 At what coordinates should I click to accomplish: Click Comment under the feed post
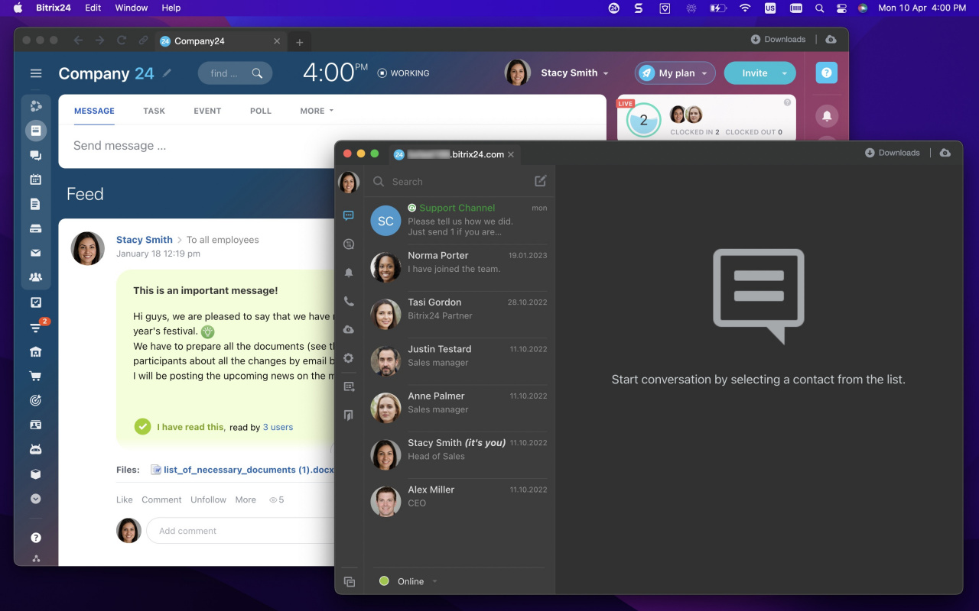coord(161,499)
